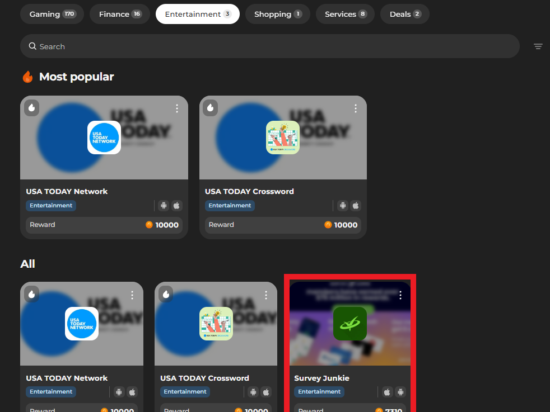Open the Deals tab
The image size is (550, 412).
405,14
